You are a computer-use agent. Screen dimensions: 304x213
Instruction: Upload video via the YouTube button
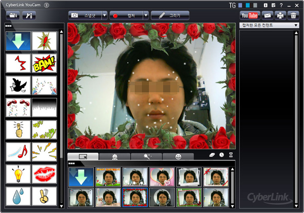(x=250, y=16)
